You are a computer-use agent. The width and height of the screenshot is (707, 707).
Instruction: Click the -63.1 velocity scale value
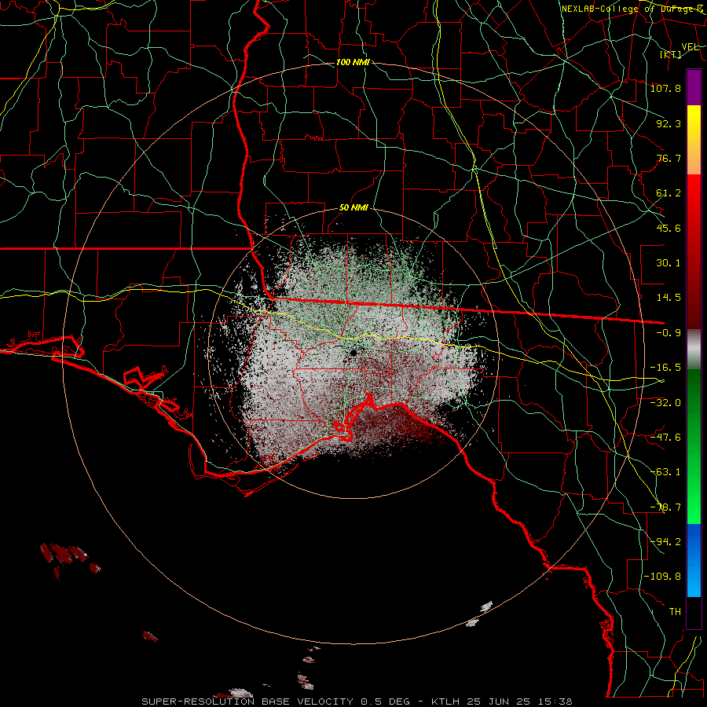tap(665, 472)
